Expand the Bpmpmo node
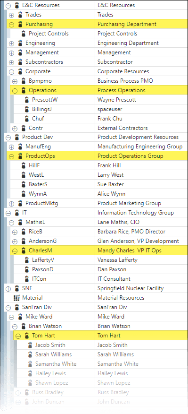 click(15, 81)
